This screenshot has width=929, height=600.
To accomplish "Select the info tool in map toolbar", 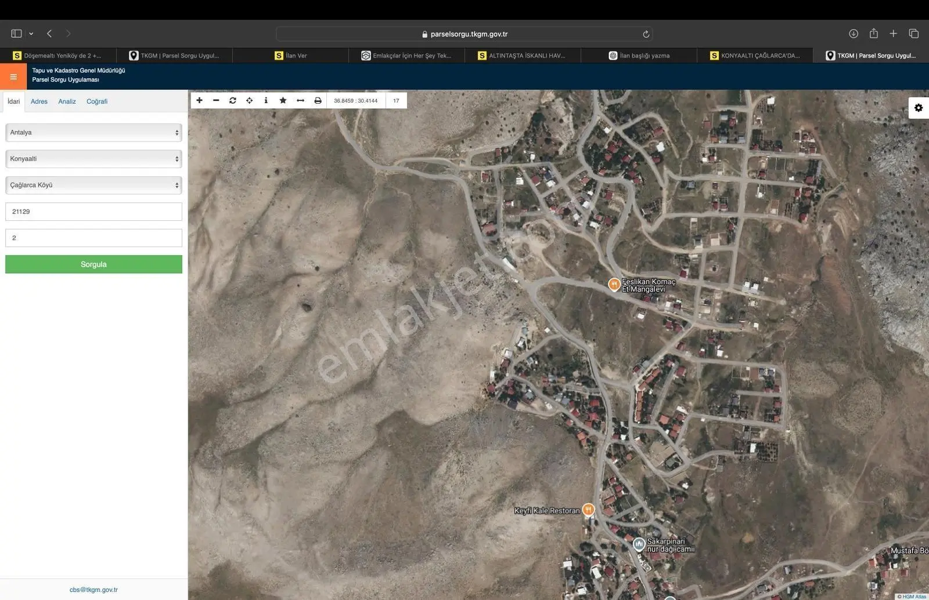I will point(266,100).
